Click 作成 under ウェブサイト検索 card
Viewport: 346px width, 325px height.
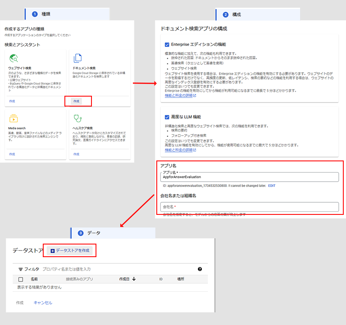[x=12, y=101]
